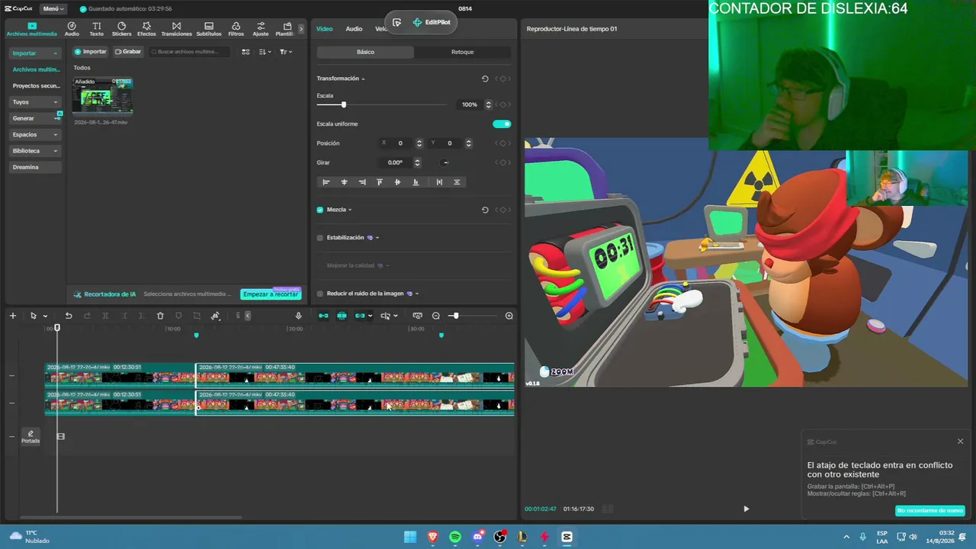This screenshot has height=549, width=976.
Task: Open Discord from the taskbar
Action: click(x=477, y=537)
